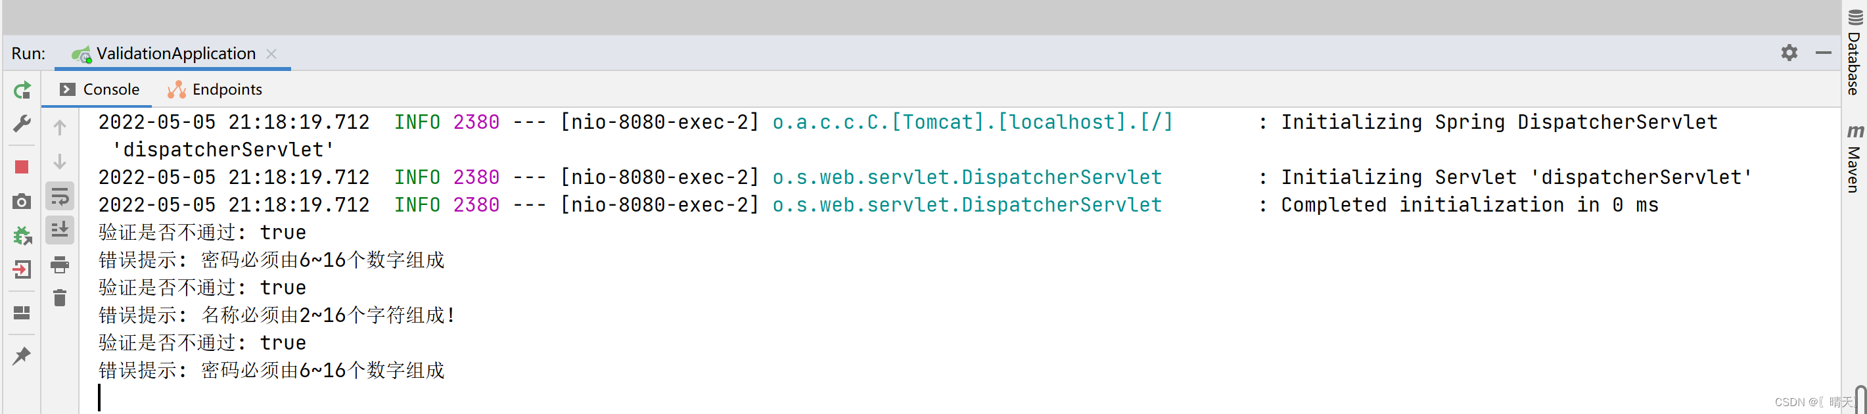Hide the Run tool window
The image size is (1867, 414).
(1824, 53)
